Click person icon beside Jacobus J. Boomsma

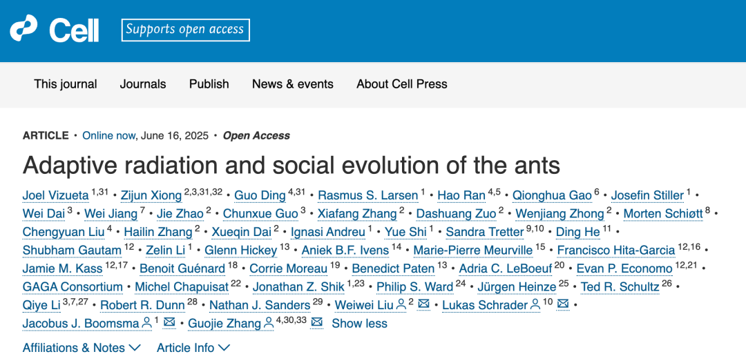point(146,323)
